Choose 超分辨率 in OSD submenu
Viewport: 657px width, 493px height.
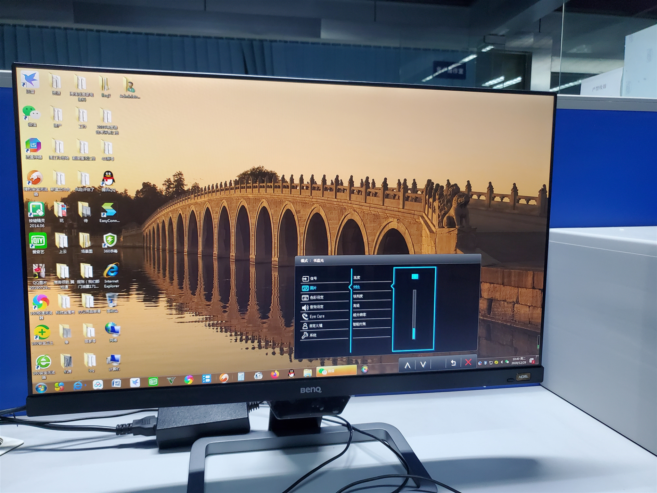[372, 315]
